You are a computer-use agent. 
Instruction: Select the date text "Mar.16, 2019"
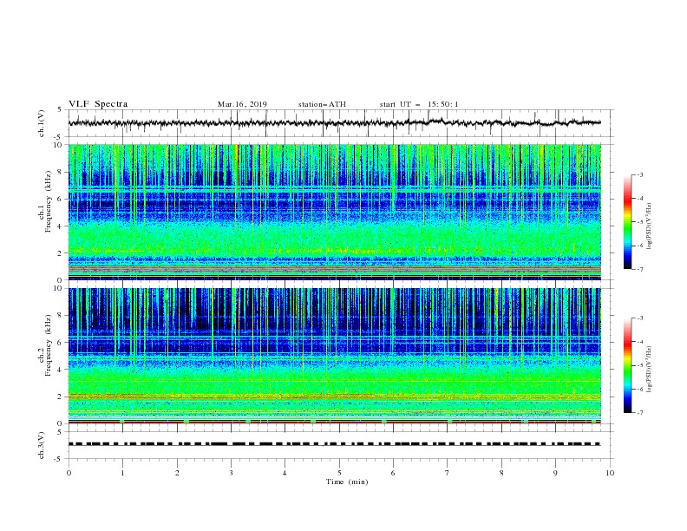tap(242, 104)
